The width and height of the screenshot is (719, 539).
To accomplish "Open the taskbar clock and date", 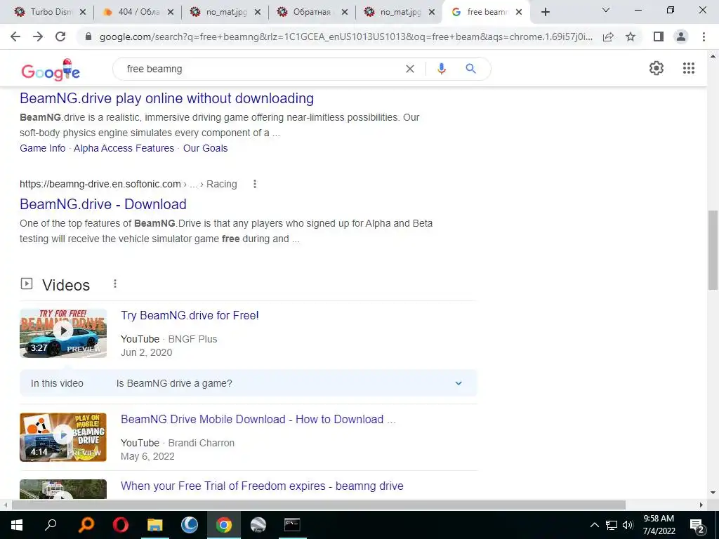I will tap(659, 525).
